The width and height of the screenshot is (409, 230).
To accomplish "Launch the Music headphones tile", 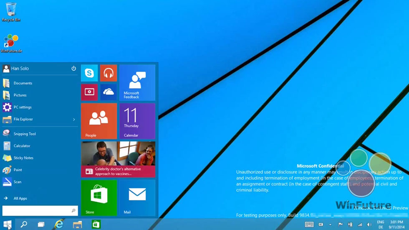I will (109, 73).
